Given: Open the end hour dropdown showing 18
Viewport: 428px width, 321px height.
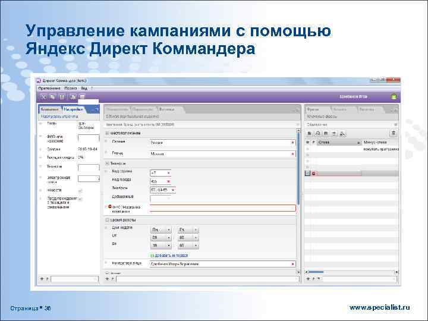Looking at the screenshot, I should click(x=161, y=246).
